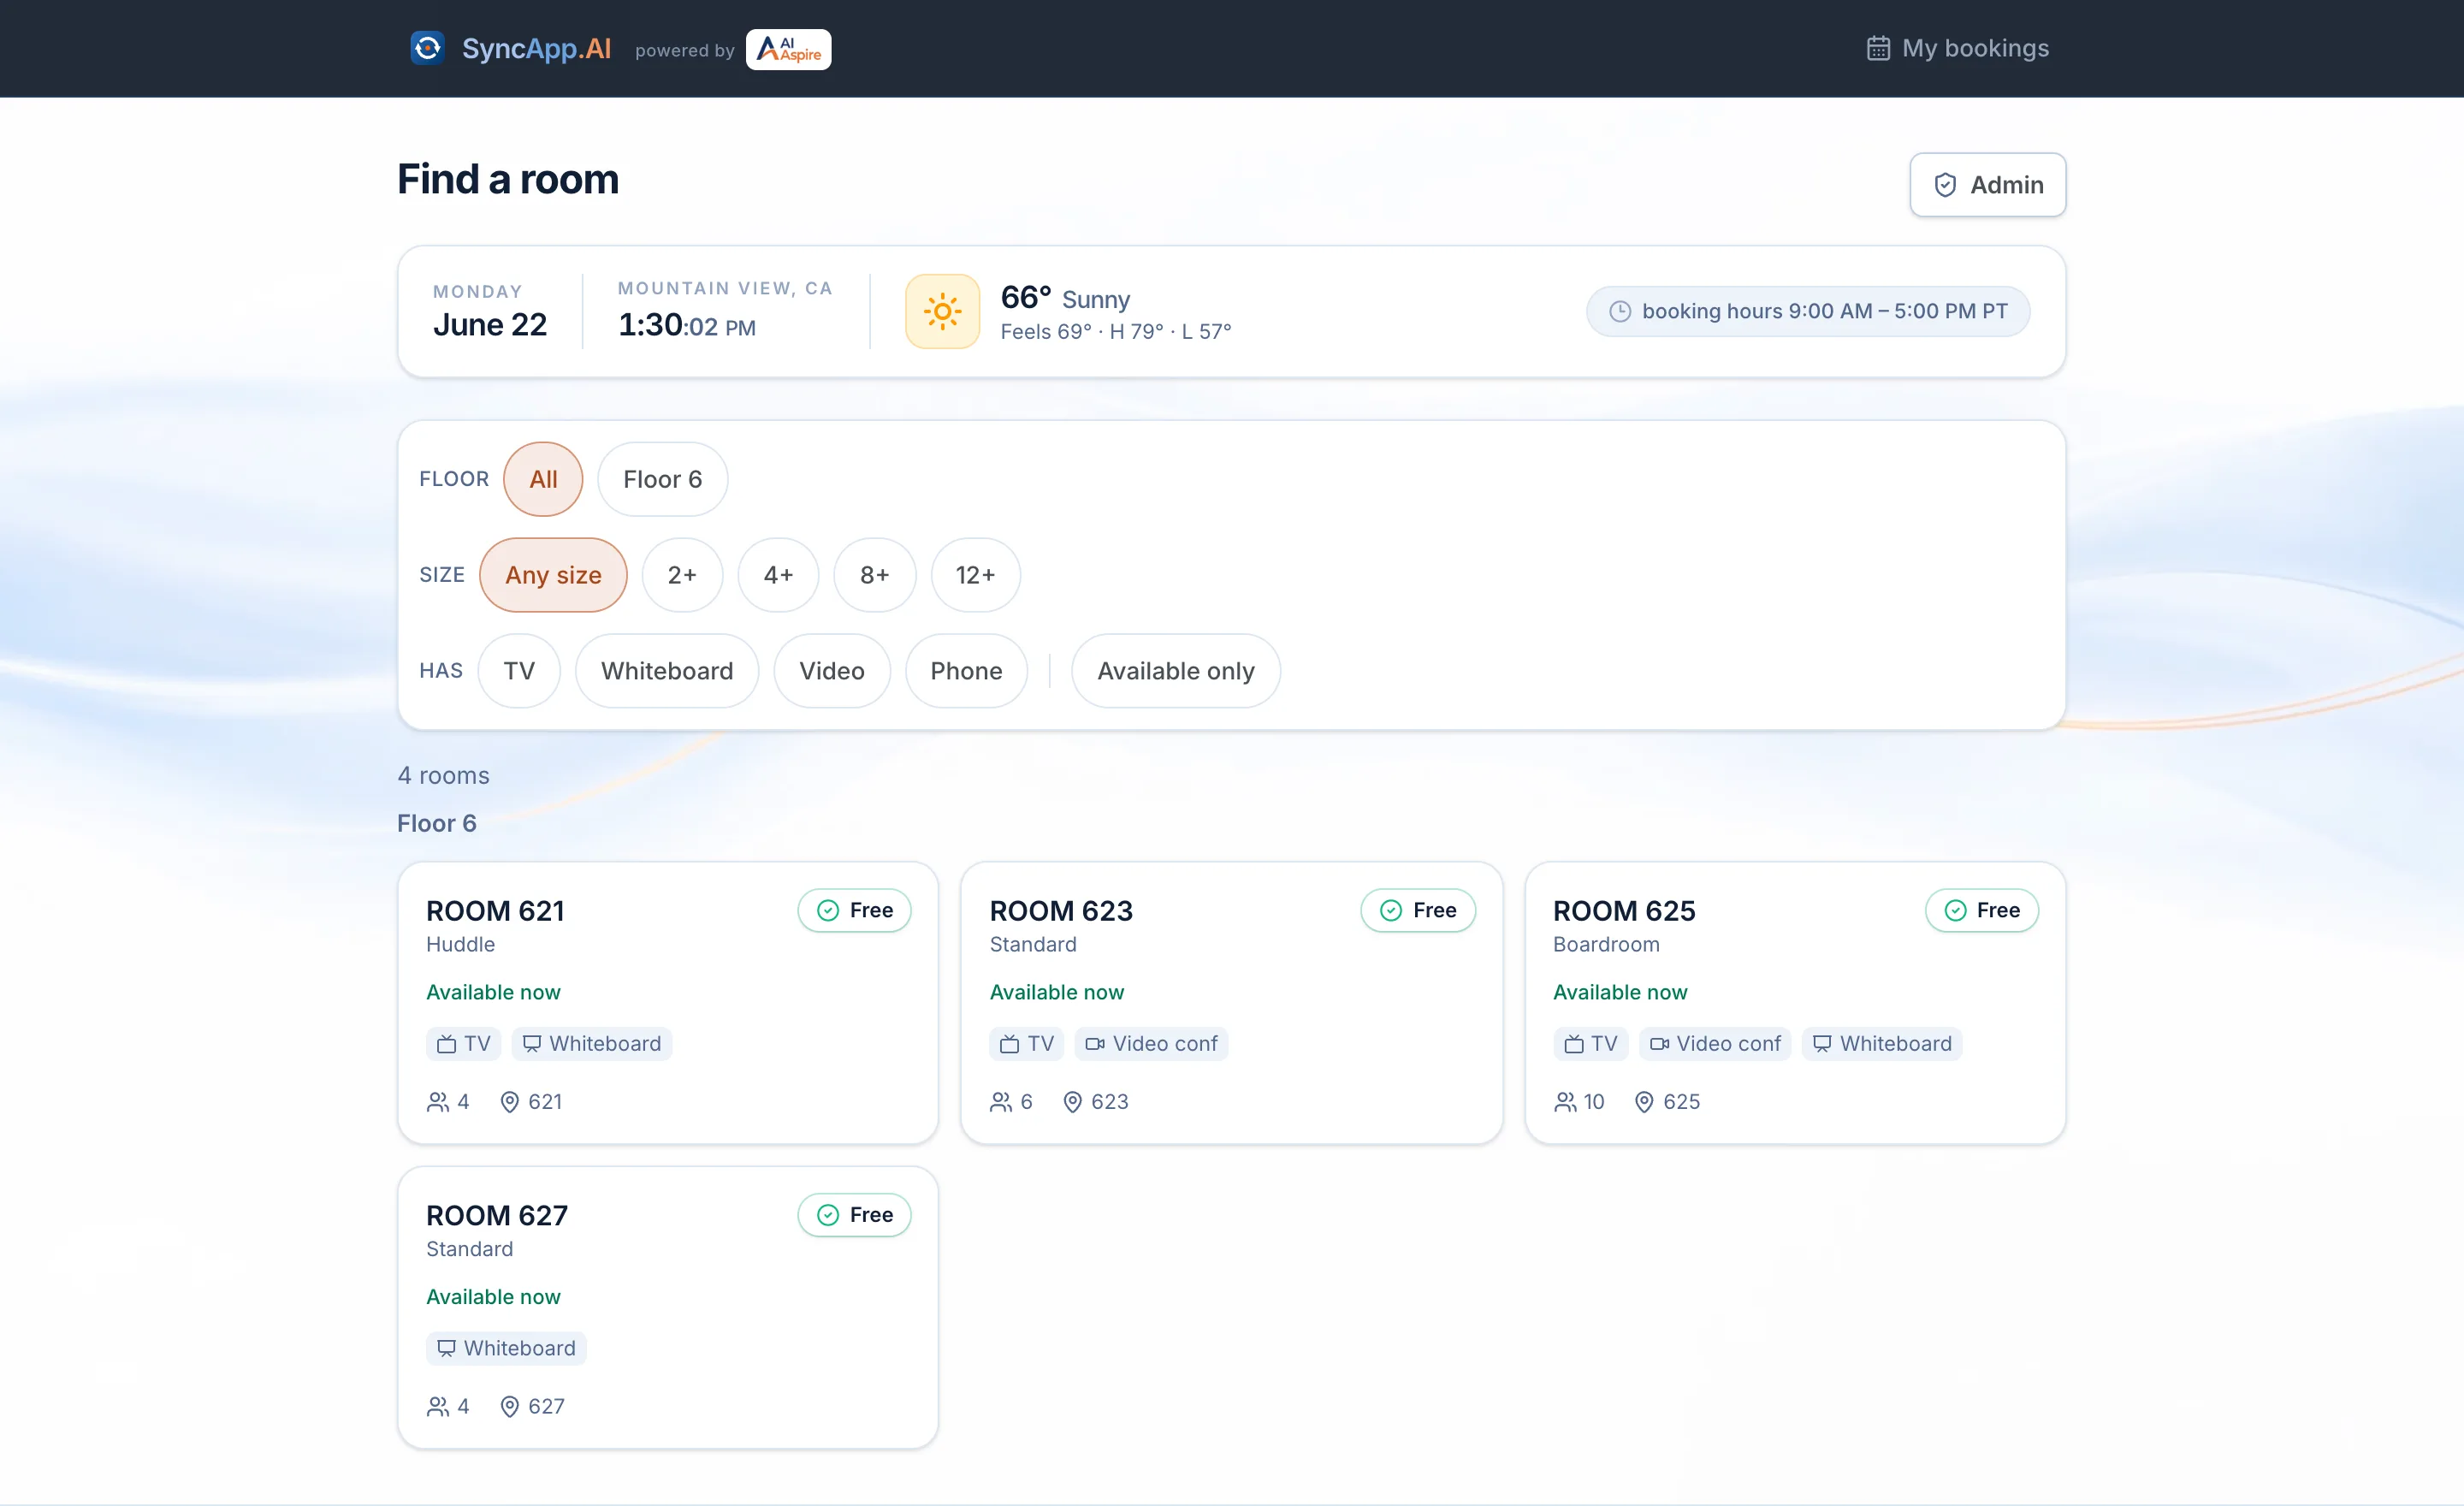This screenshot has width=2464, height=1506.
Task: Click the 'Huddle' label in Room 621
Action: [460, 944]
